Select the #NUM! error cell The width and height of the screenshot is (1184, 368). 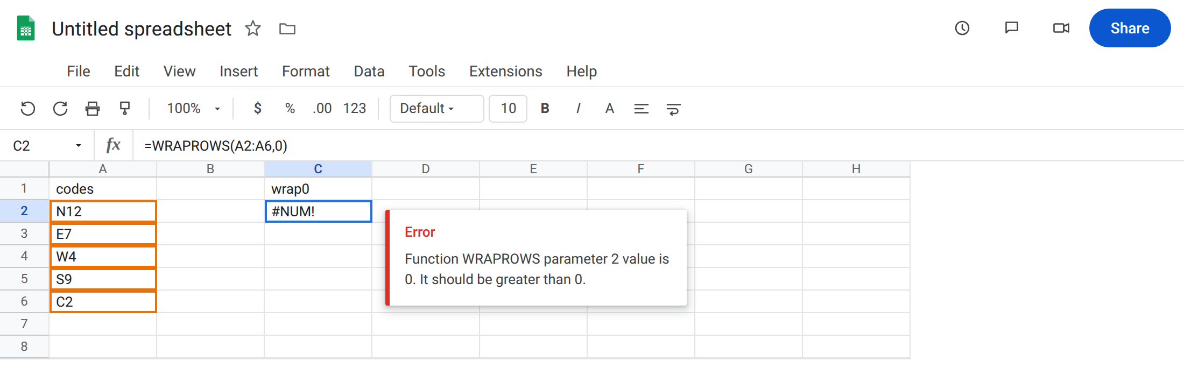pyautogui.click(x=318, y=211)
